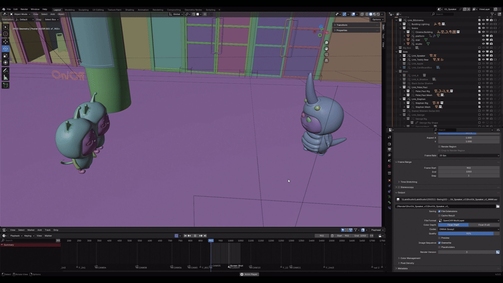The height and width of the screenshot is (283, 503).
Task: Select Float (Half) color depth
Action: coord(453,225)
